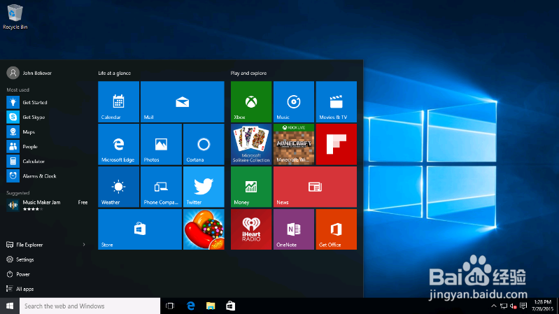The image size is (559, 314).
Task: Open the Movies & TV tile
Action: [x=337, y=101]
